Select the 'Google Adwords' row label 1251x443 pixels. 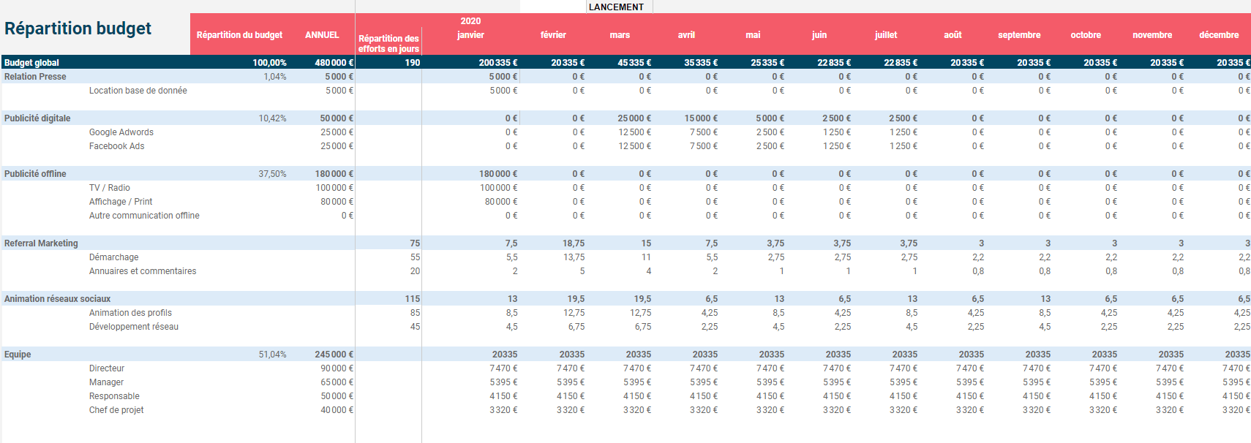tap(121, 132)
